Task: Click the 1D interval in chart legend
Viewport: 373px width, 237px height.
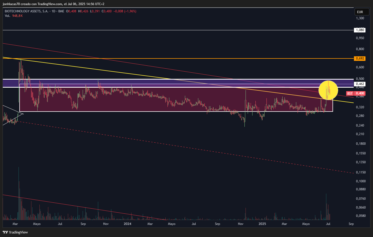Action: coord(53,11)
